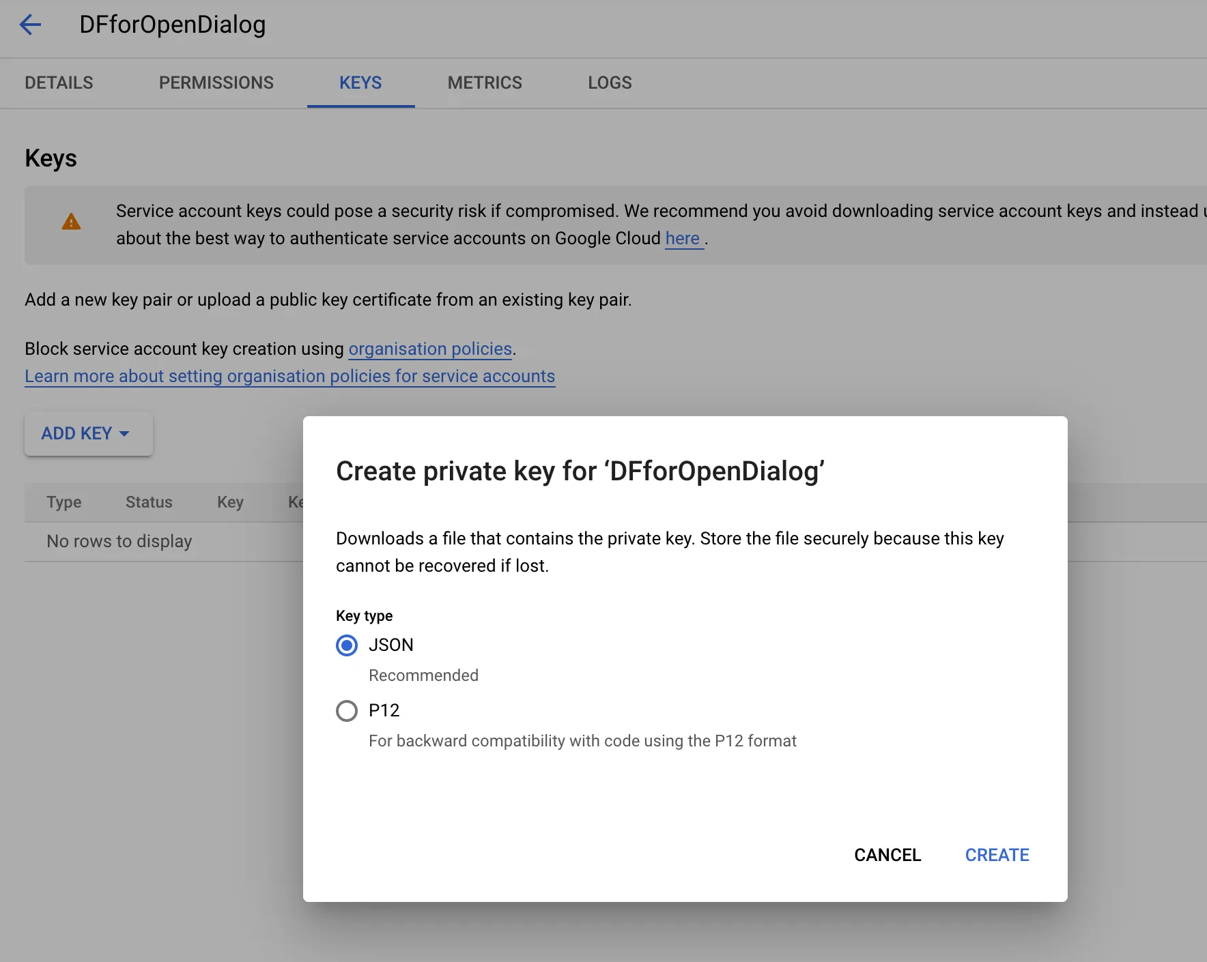Click the 'Key type' label
The image size is (1207, 962).
364,615
